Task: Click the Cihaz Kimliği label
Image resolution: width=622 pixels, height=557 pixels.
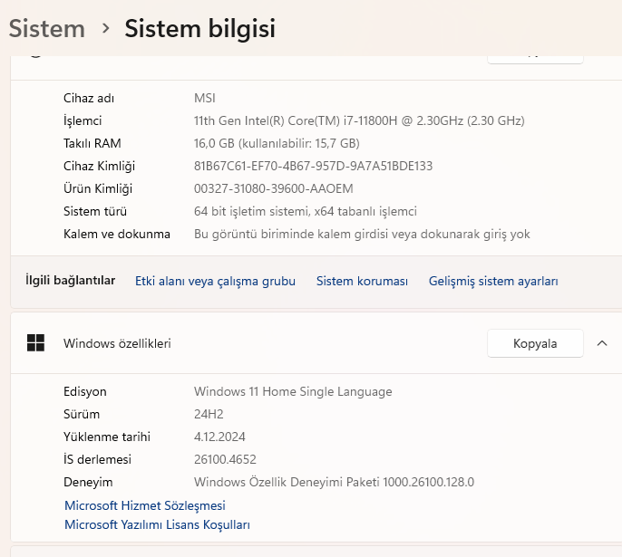Action: pyautogui.click(x=99, y=166)
